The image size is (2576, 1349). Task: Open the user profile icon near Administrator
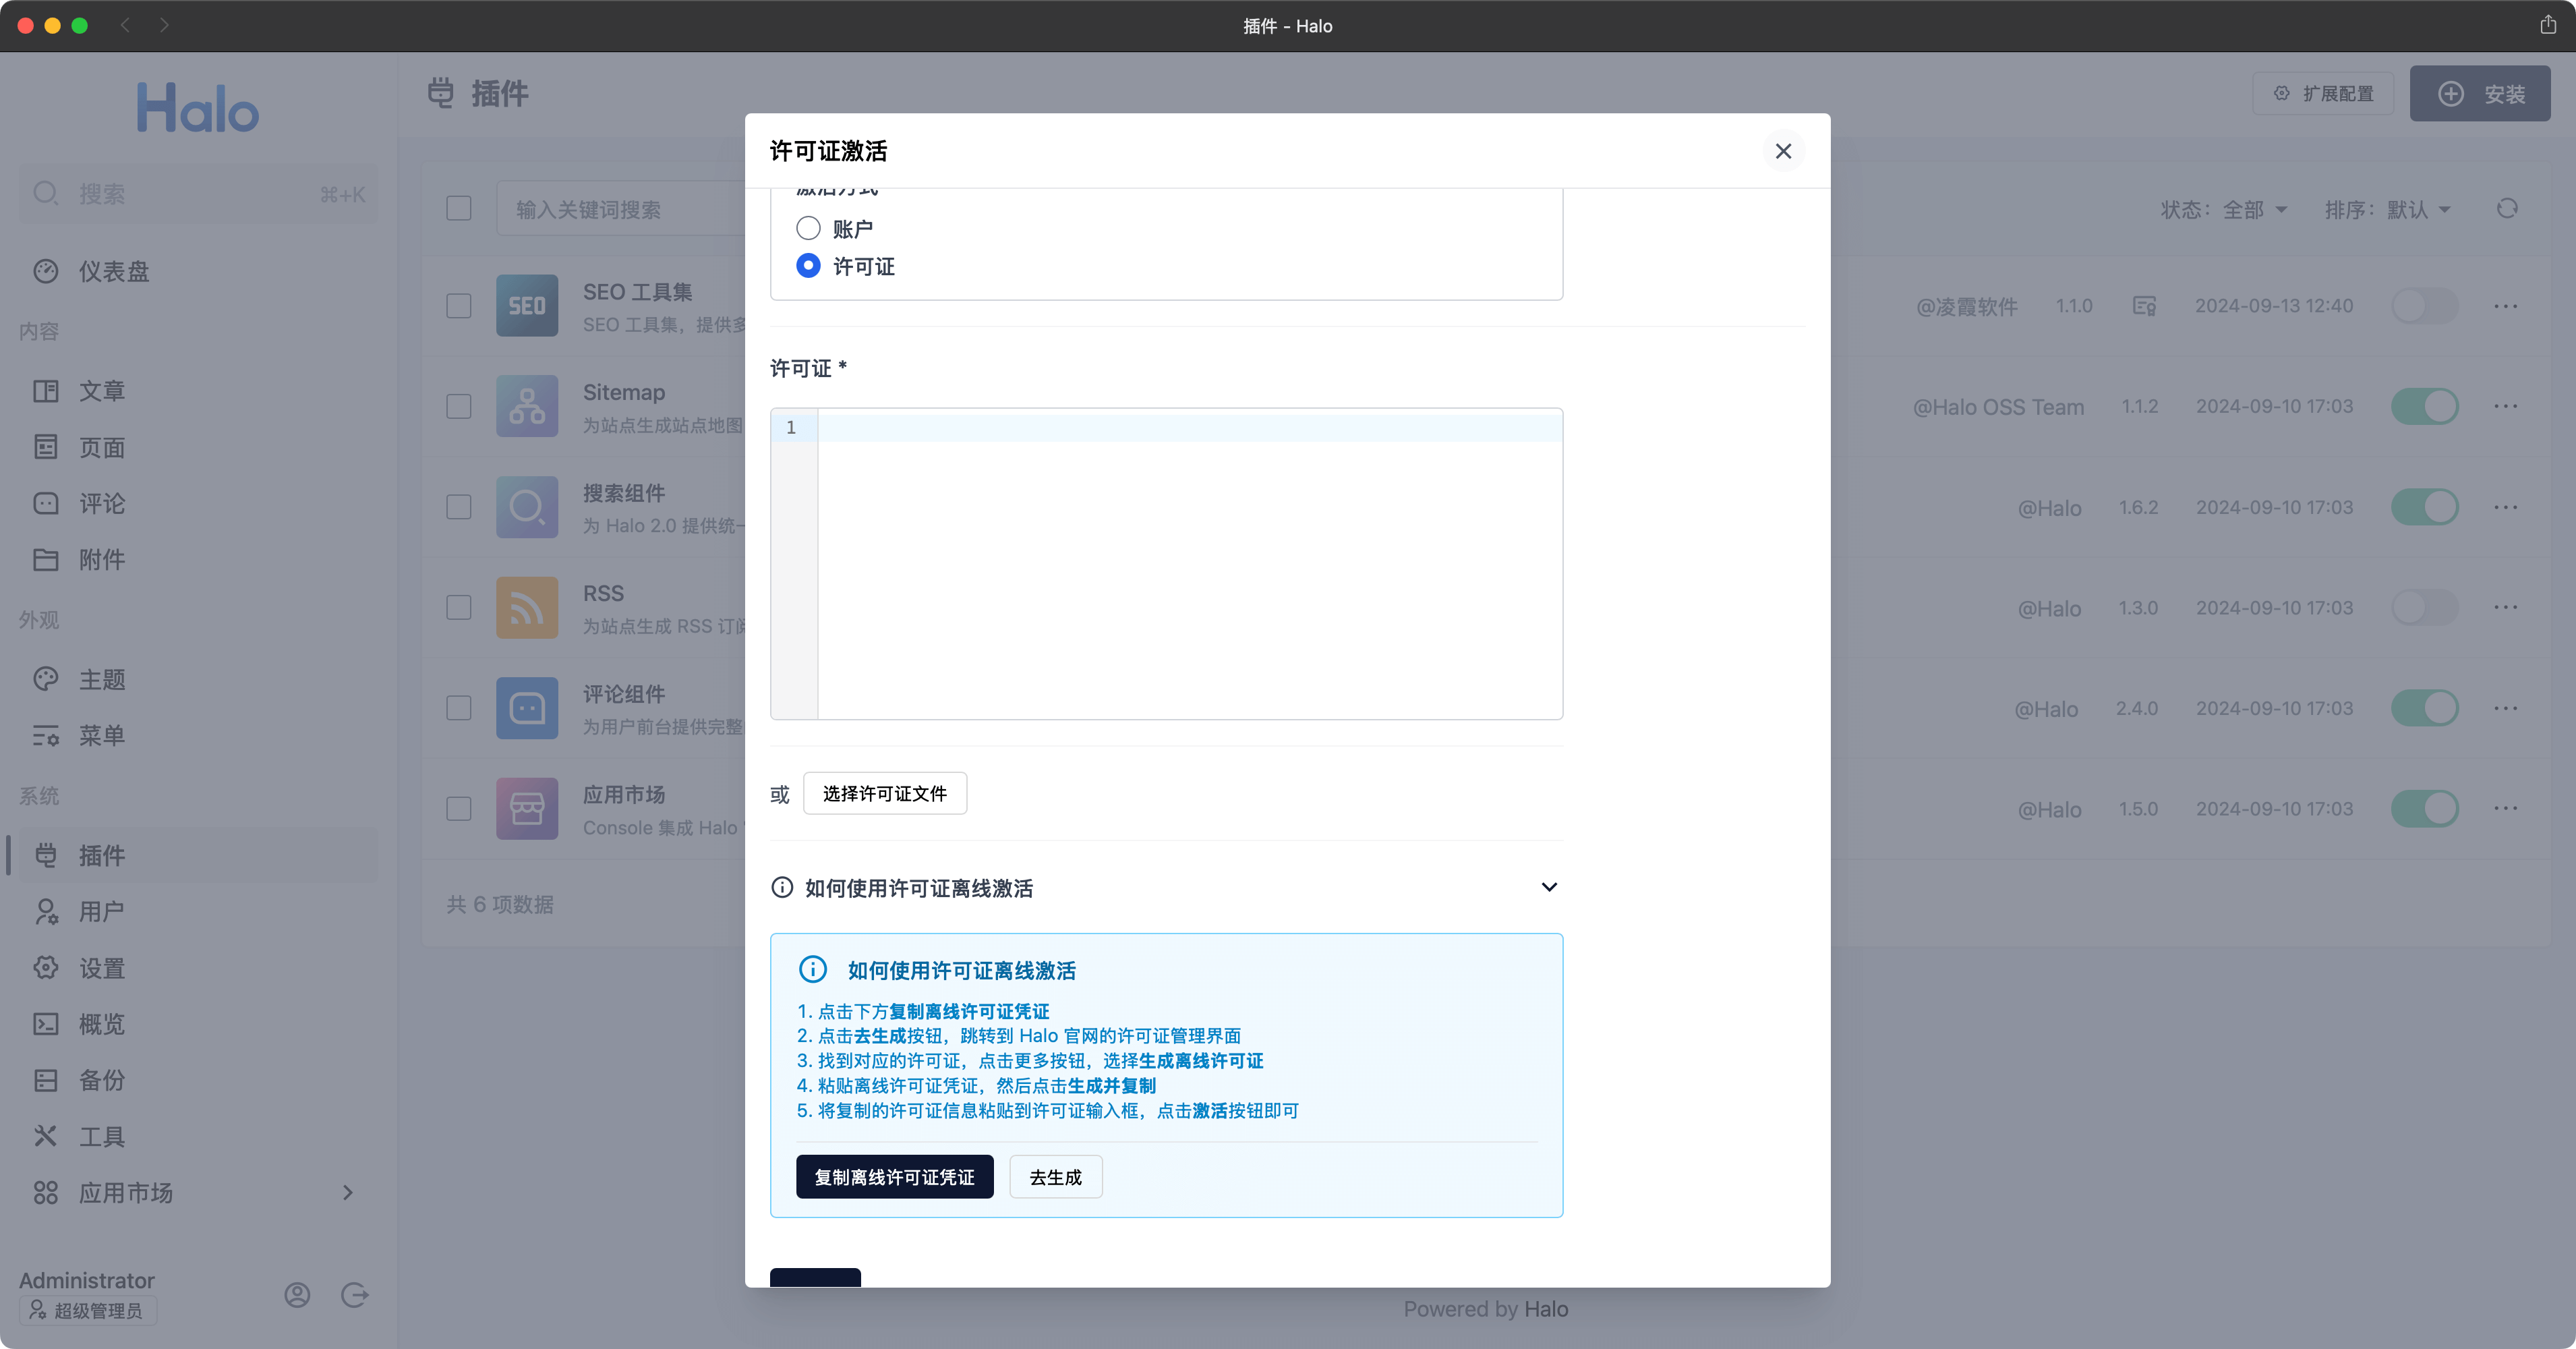point(297,1295)
